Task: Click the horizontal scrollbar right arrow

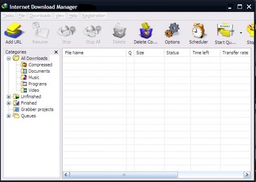Action: pyautogui.click(x=247, y=175)
